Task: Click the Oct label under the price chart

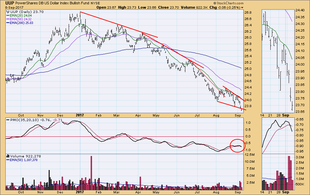Action: pos(21,115)
